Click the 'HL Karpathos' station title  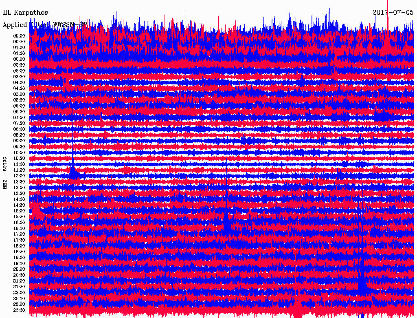point(25,13)
